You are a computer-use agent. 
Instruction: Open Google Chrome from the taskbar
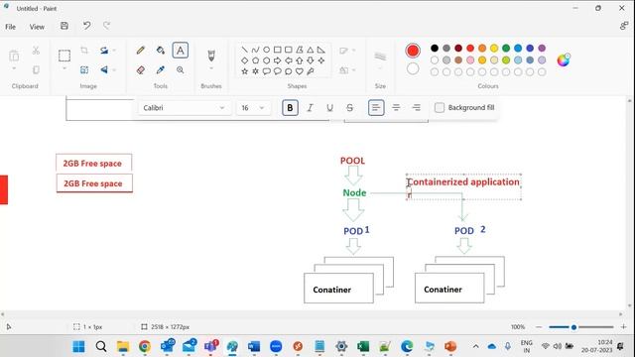(x=145, y=346)
